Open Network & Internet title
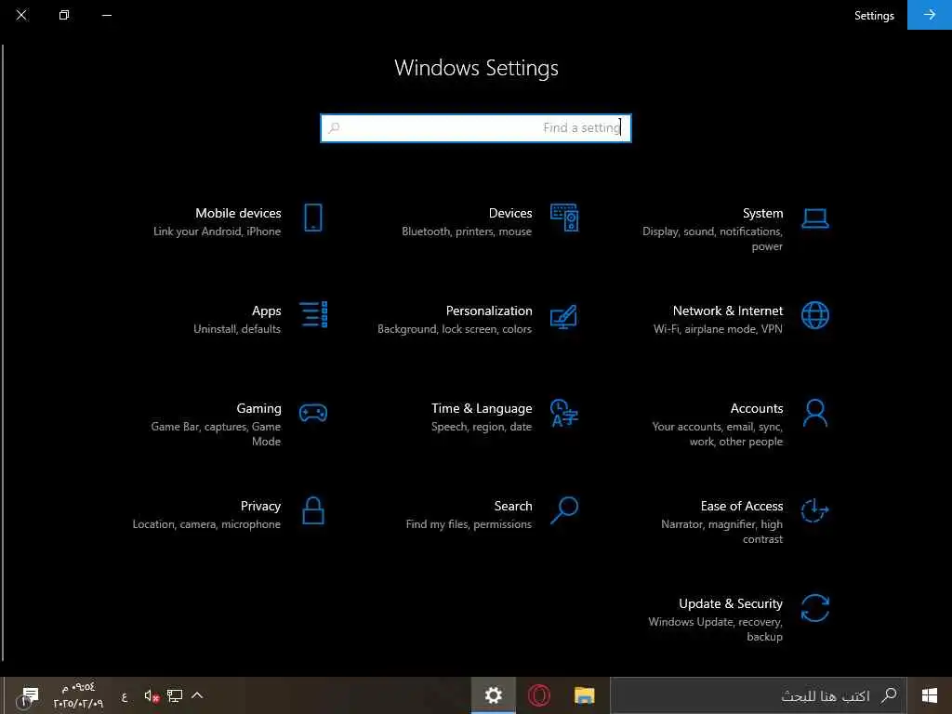The height and width of the screenshot is (714, 952). (x=727, y=311)
